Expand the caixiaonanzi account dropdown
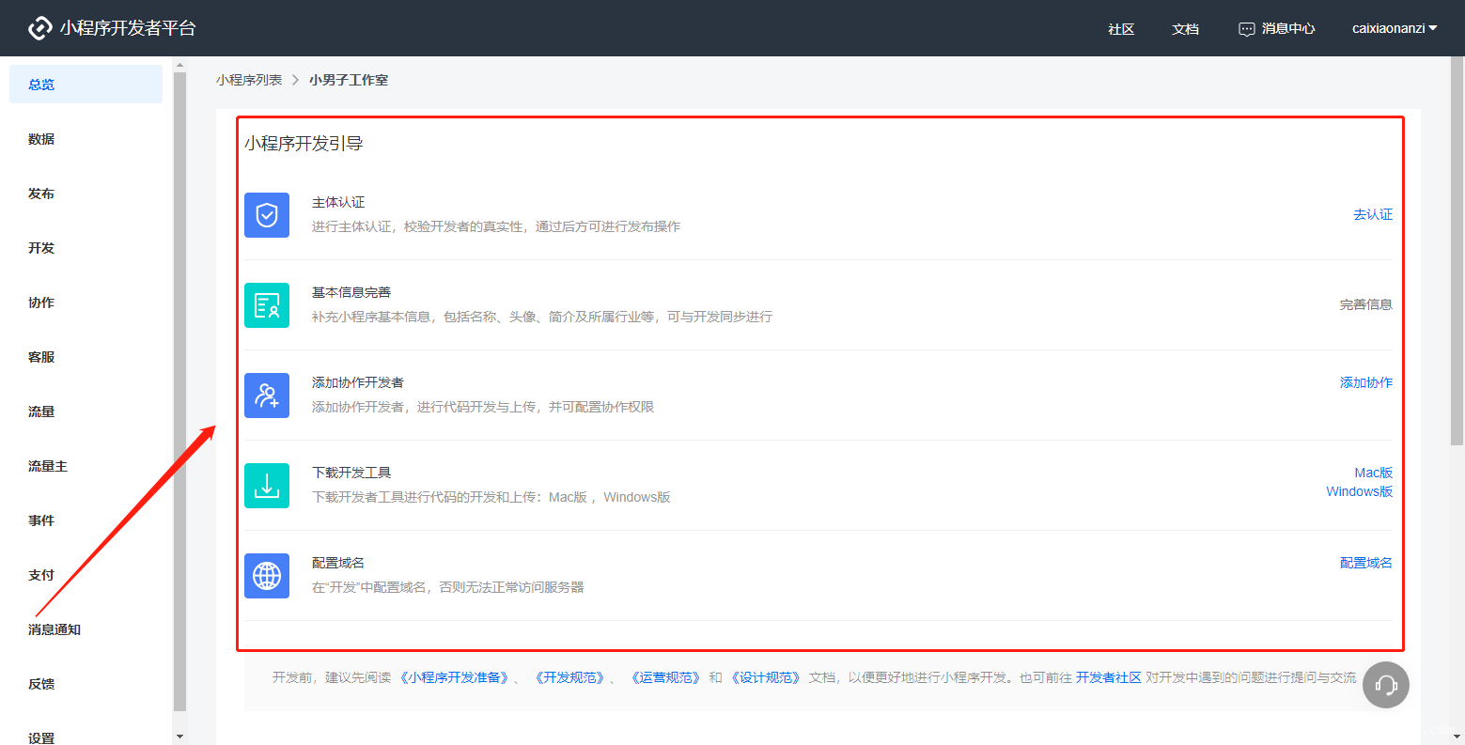 [x=1395, y=28]
